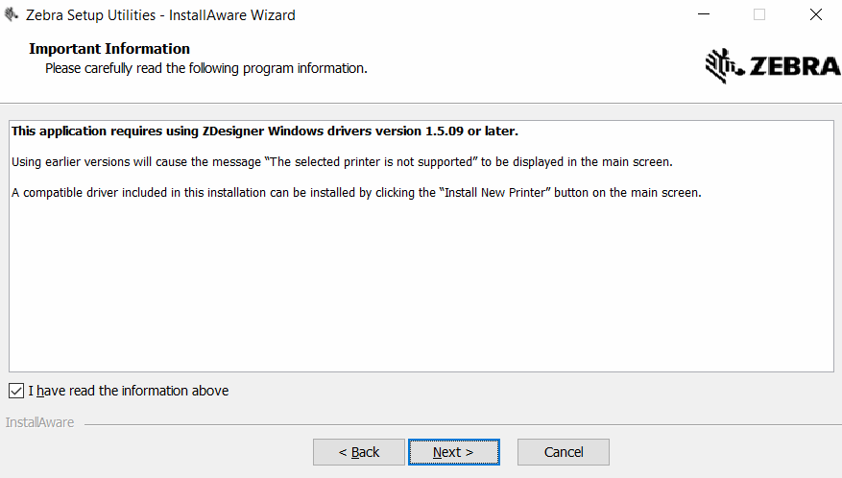Click the window title text in title bar

161,15
